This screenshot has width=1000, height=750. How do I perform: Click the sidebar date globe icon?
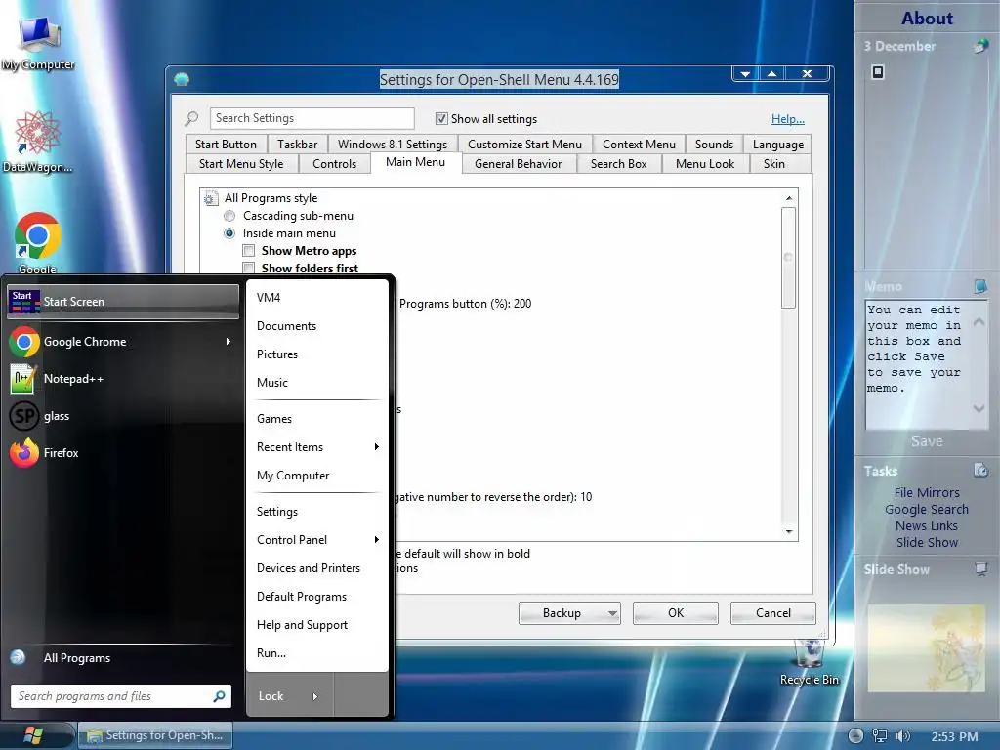[980, 46]
